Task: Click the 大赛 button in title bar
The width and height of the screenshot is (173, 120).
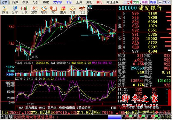Action: tap(136, 2)
